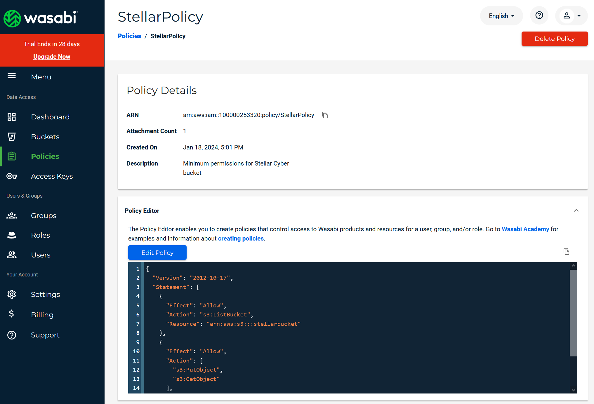
Task: Click the Edit Policy button
Action: pyautogui.click(x=157, y=252)
